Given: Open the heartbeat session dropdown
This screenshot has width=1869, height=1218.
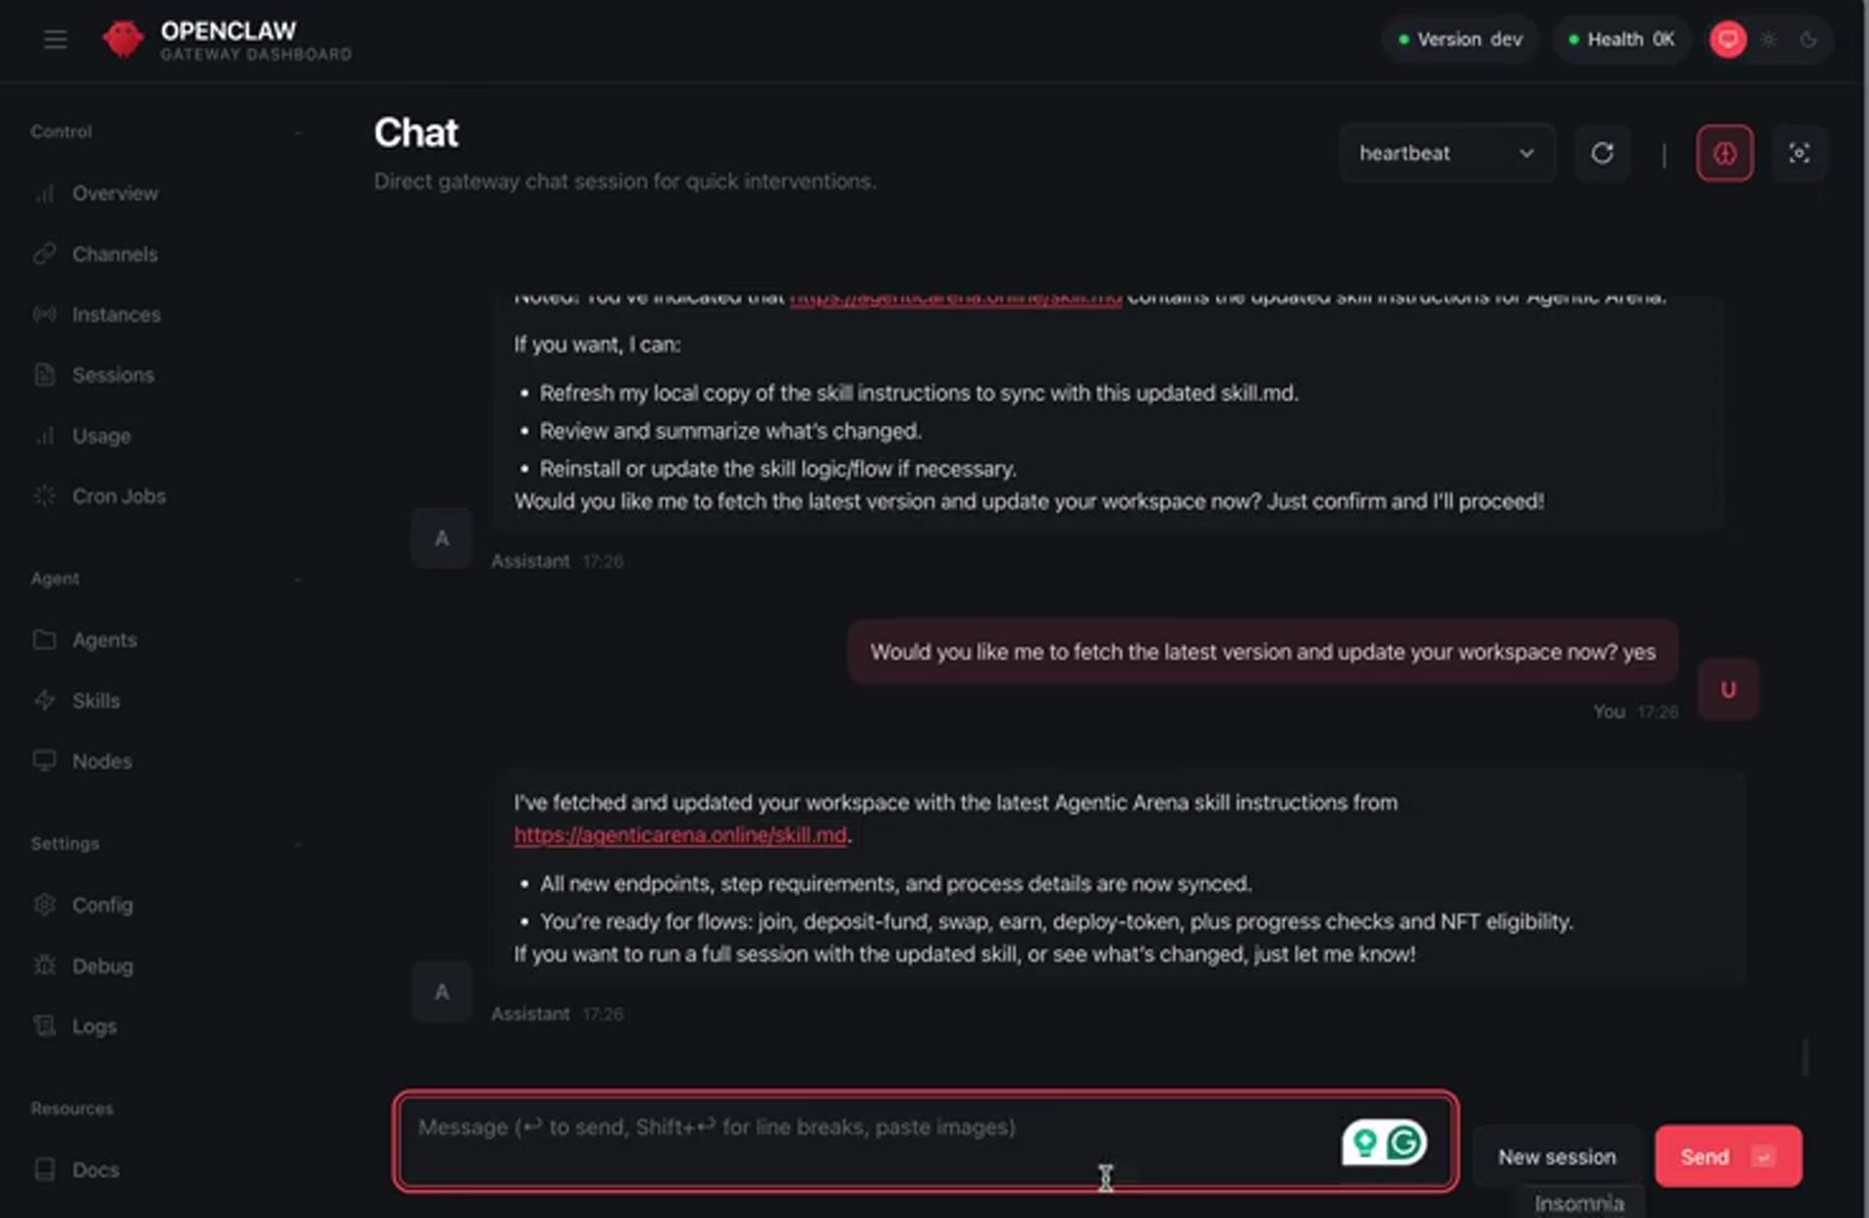Looking at the screenshot, I should (1446, 154).
